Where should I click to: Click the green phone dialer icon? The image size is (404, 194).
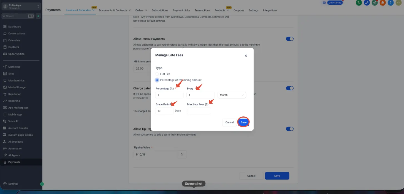click(359, 3)
